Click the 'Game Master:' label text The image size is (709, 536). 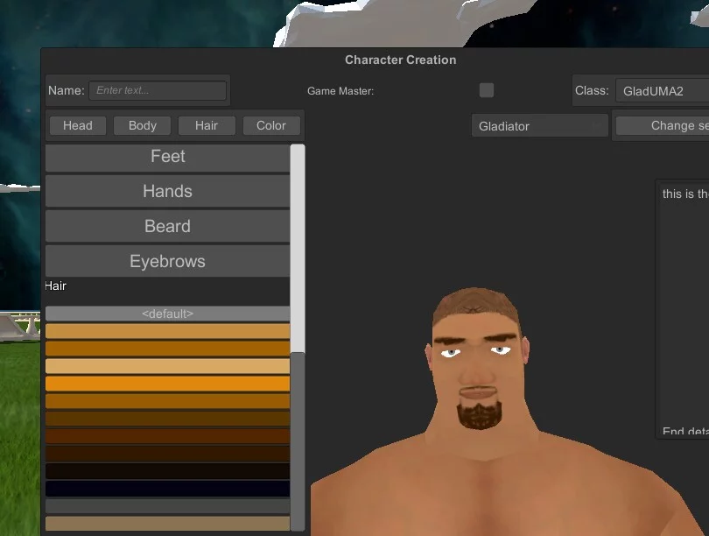(x=340, y=91)
